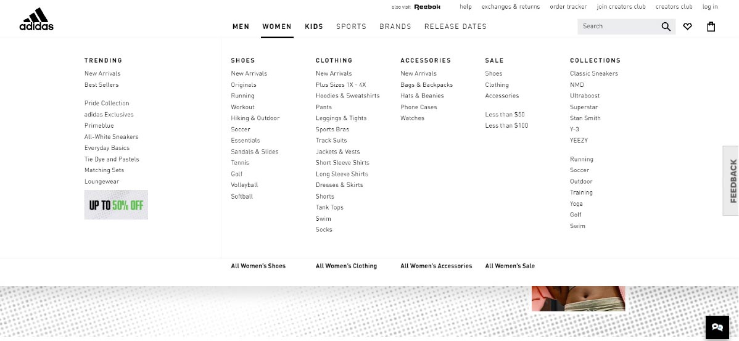The height and width of the screenshot is (341, 739).
Task: Open All Women's Clothing
Action: [x=347, y=266]
